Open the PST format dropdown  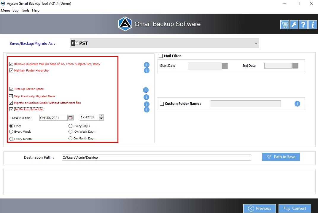pos(164,43)
